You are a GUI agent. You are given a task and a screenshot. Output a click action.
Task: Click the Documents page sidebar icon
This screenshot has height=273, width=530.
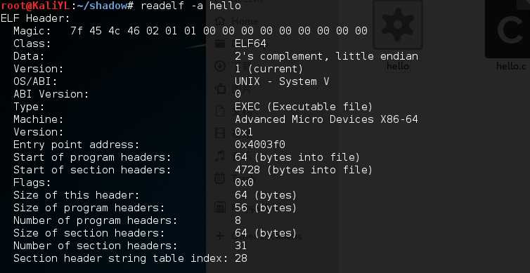tap(220, 112)
